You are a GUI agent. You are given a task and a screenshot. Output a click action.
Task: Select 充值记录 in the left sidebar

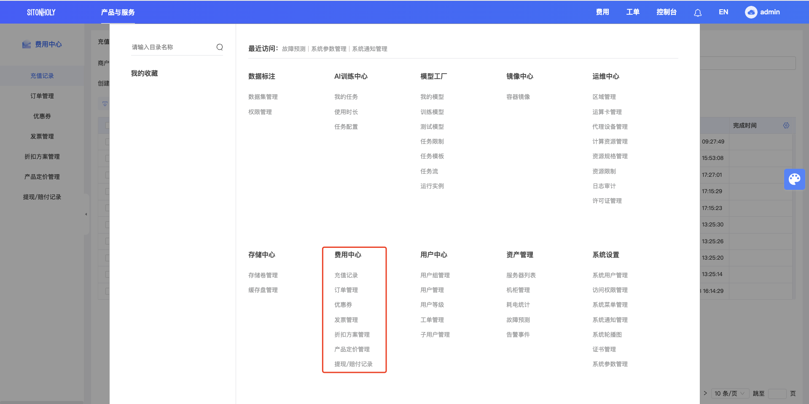coord(42,76)
